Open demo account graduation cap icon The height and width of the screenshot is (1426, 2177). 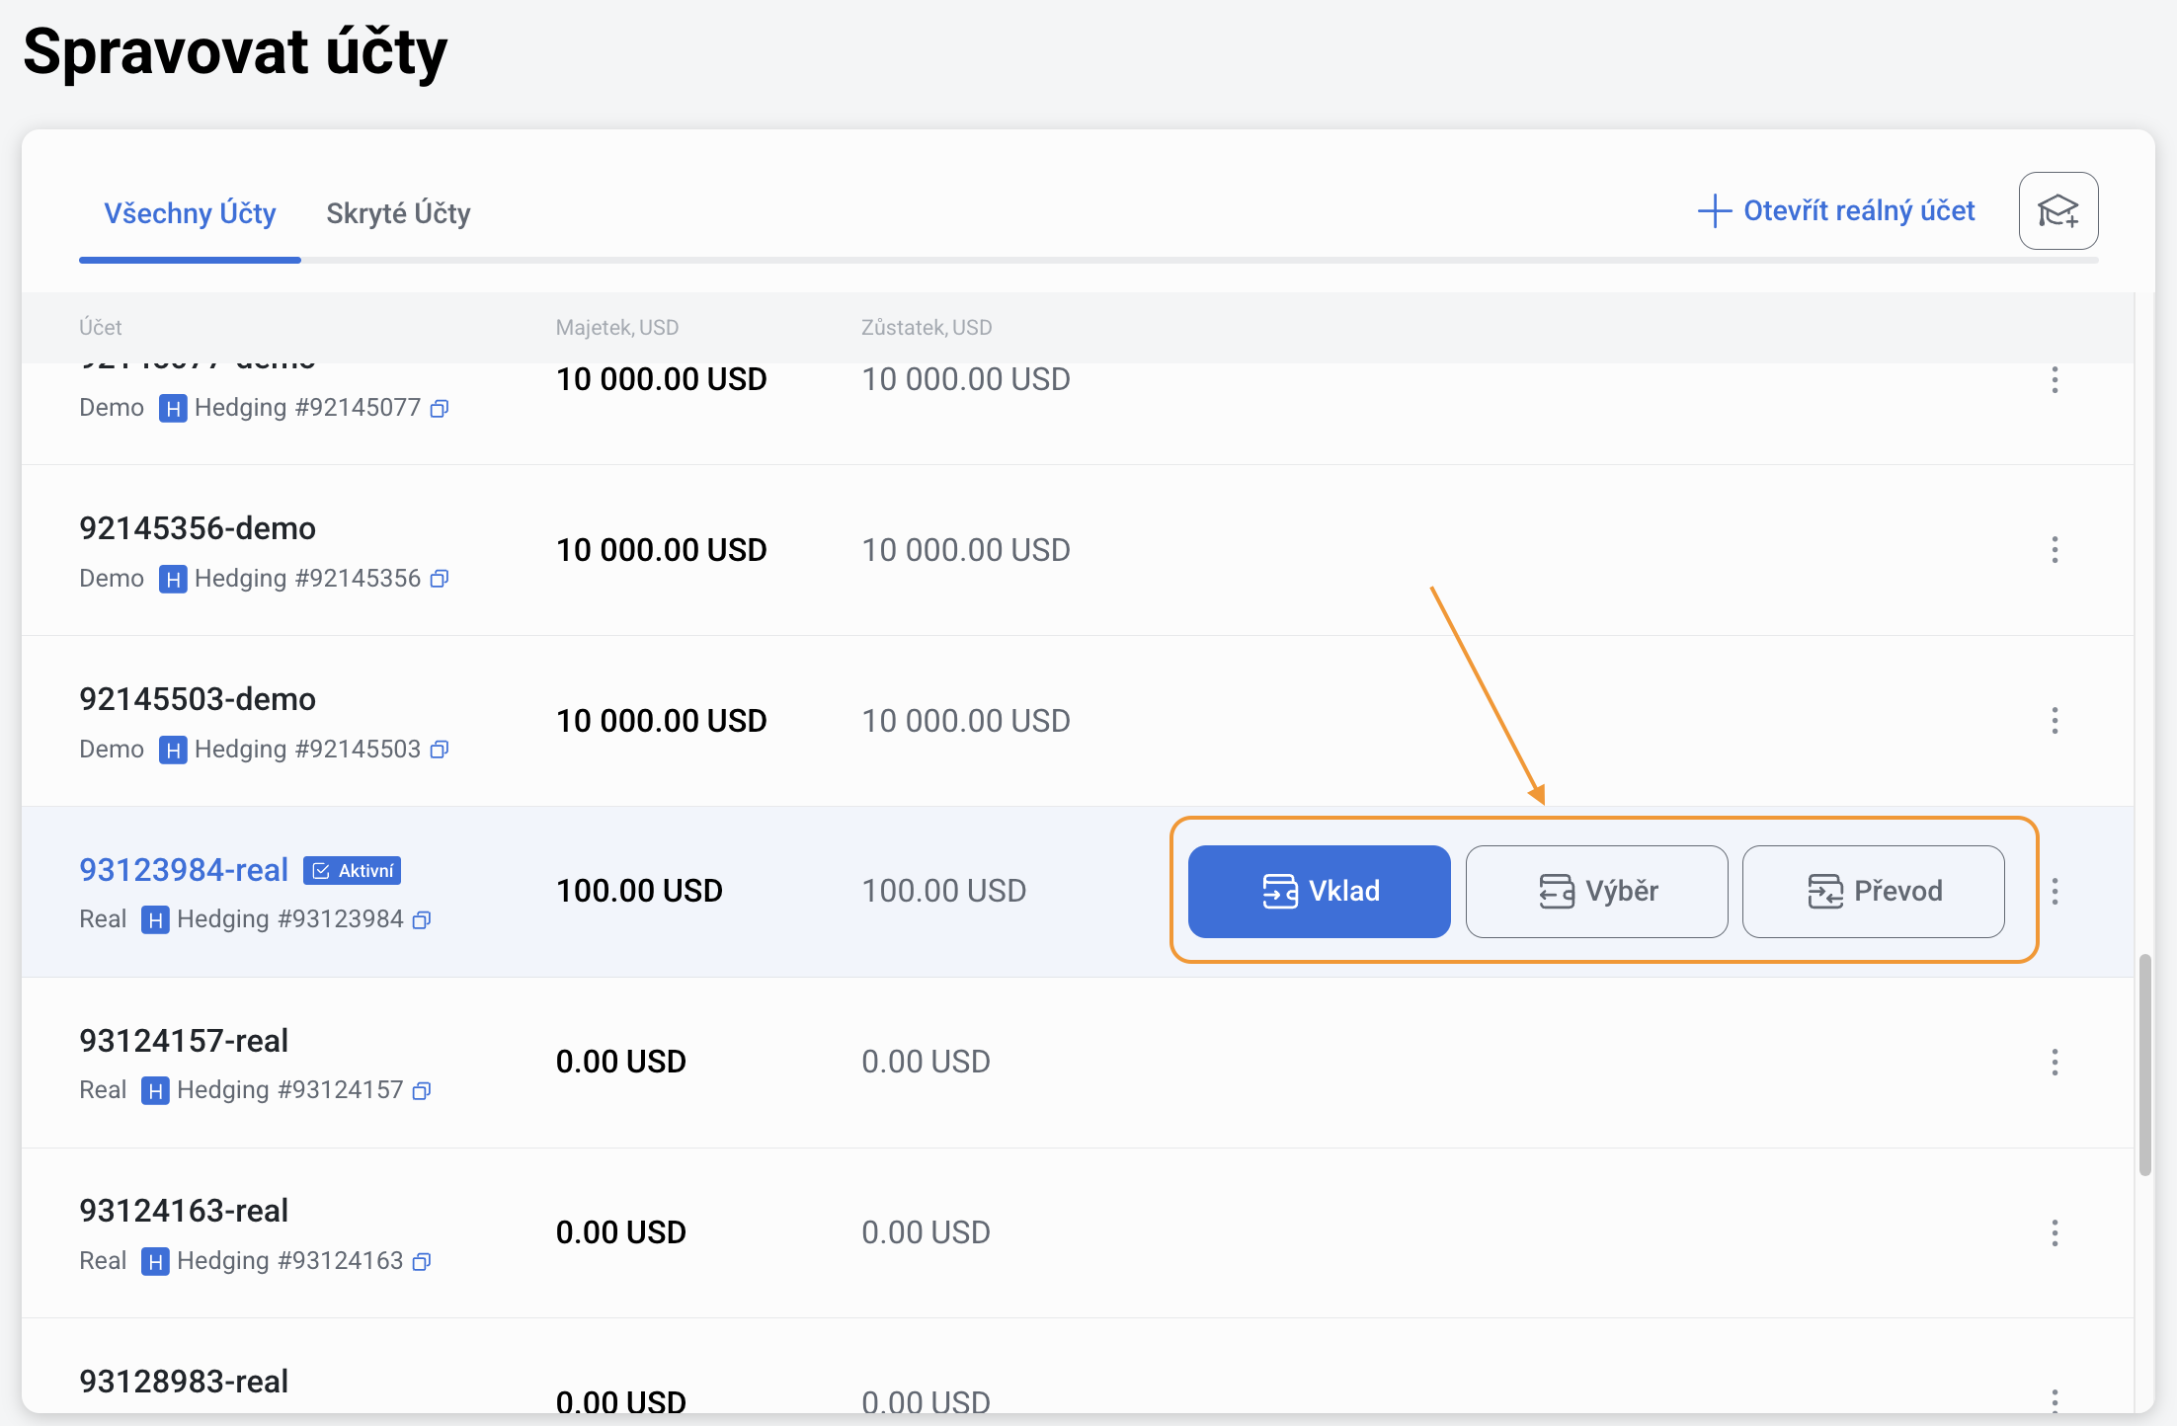tap(2057, 211)
